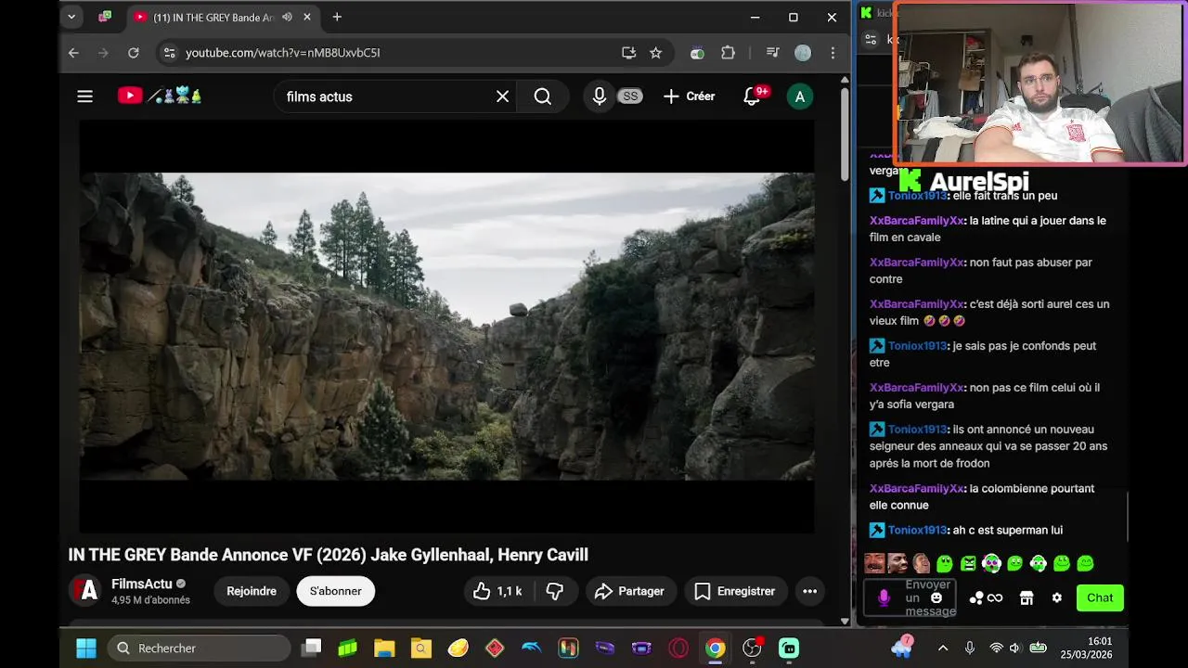Open Chrome extensions puzzle icon
Image resolution: width=1188 pixels, height=668 pixels.
[729, 53]
